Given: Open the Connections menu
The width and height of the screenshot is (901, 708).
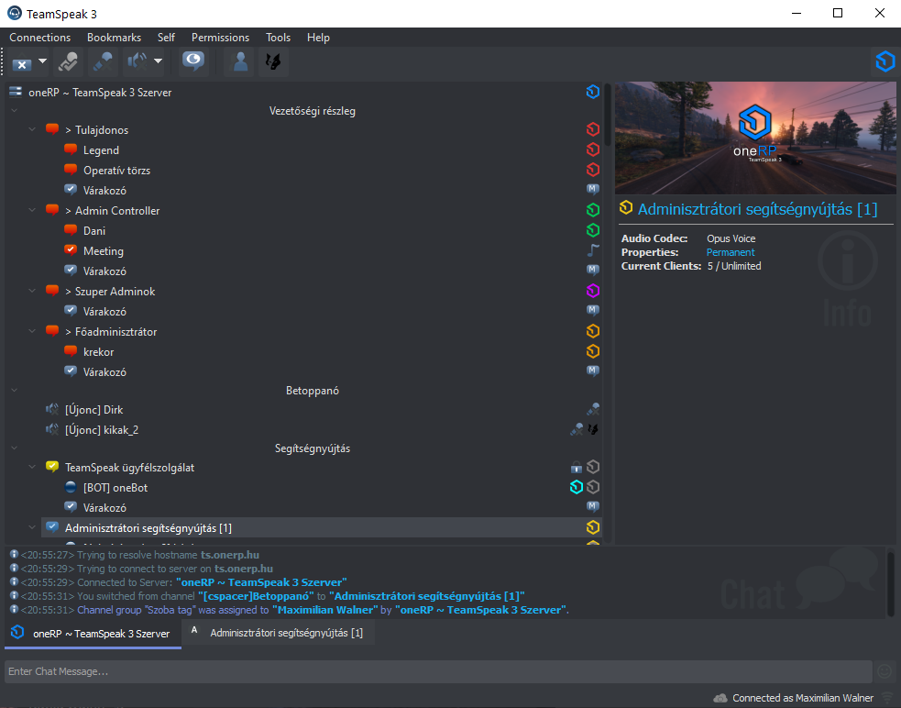Looking at the screenshot, I should pyautogui.click(x=39, y=38).
